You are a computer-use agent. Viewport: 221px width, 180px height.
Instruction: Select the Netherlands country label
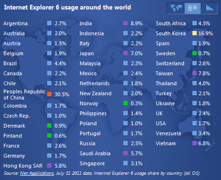[94, 83]
